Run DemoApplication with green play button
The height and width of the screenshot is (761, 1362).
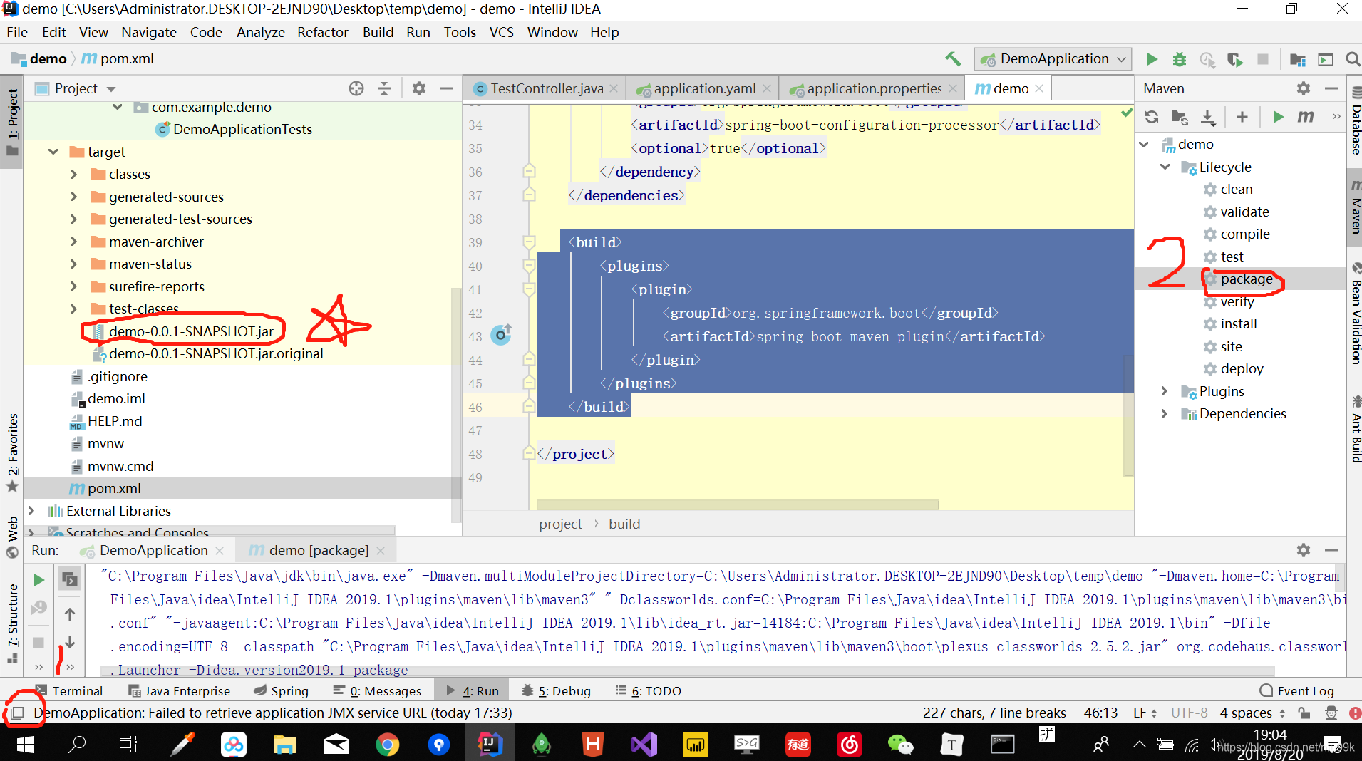tap(1152, 59)
